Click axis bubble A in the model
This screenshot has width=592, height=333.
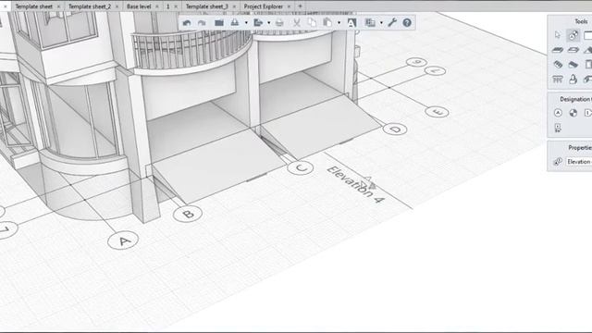pyautogui.click(x=123, y=240)
